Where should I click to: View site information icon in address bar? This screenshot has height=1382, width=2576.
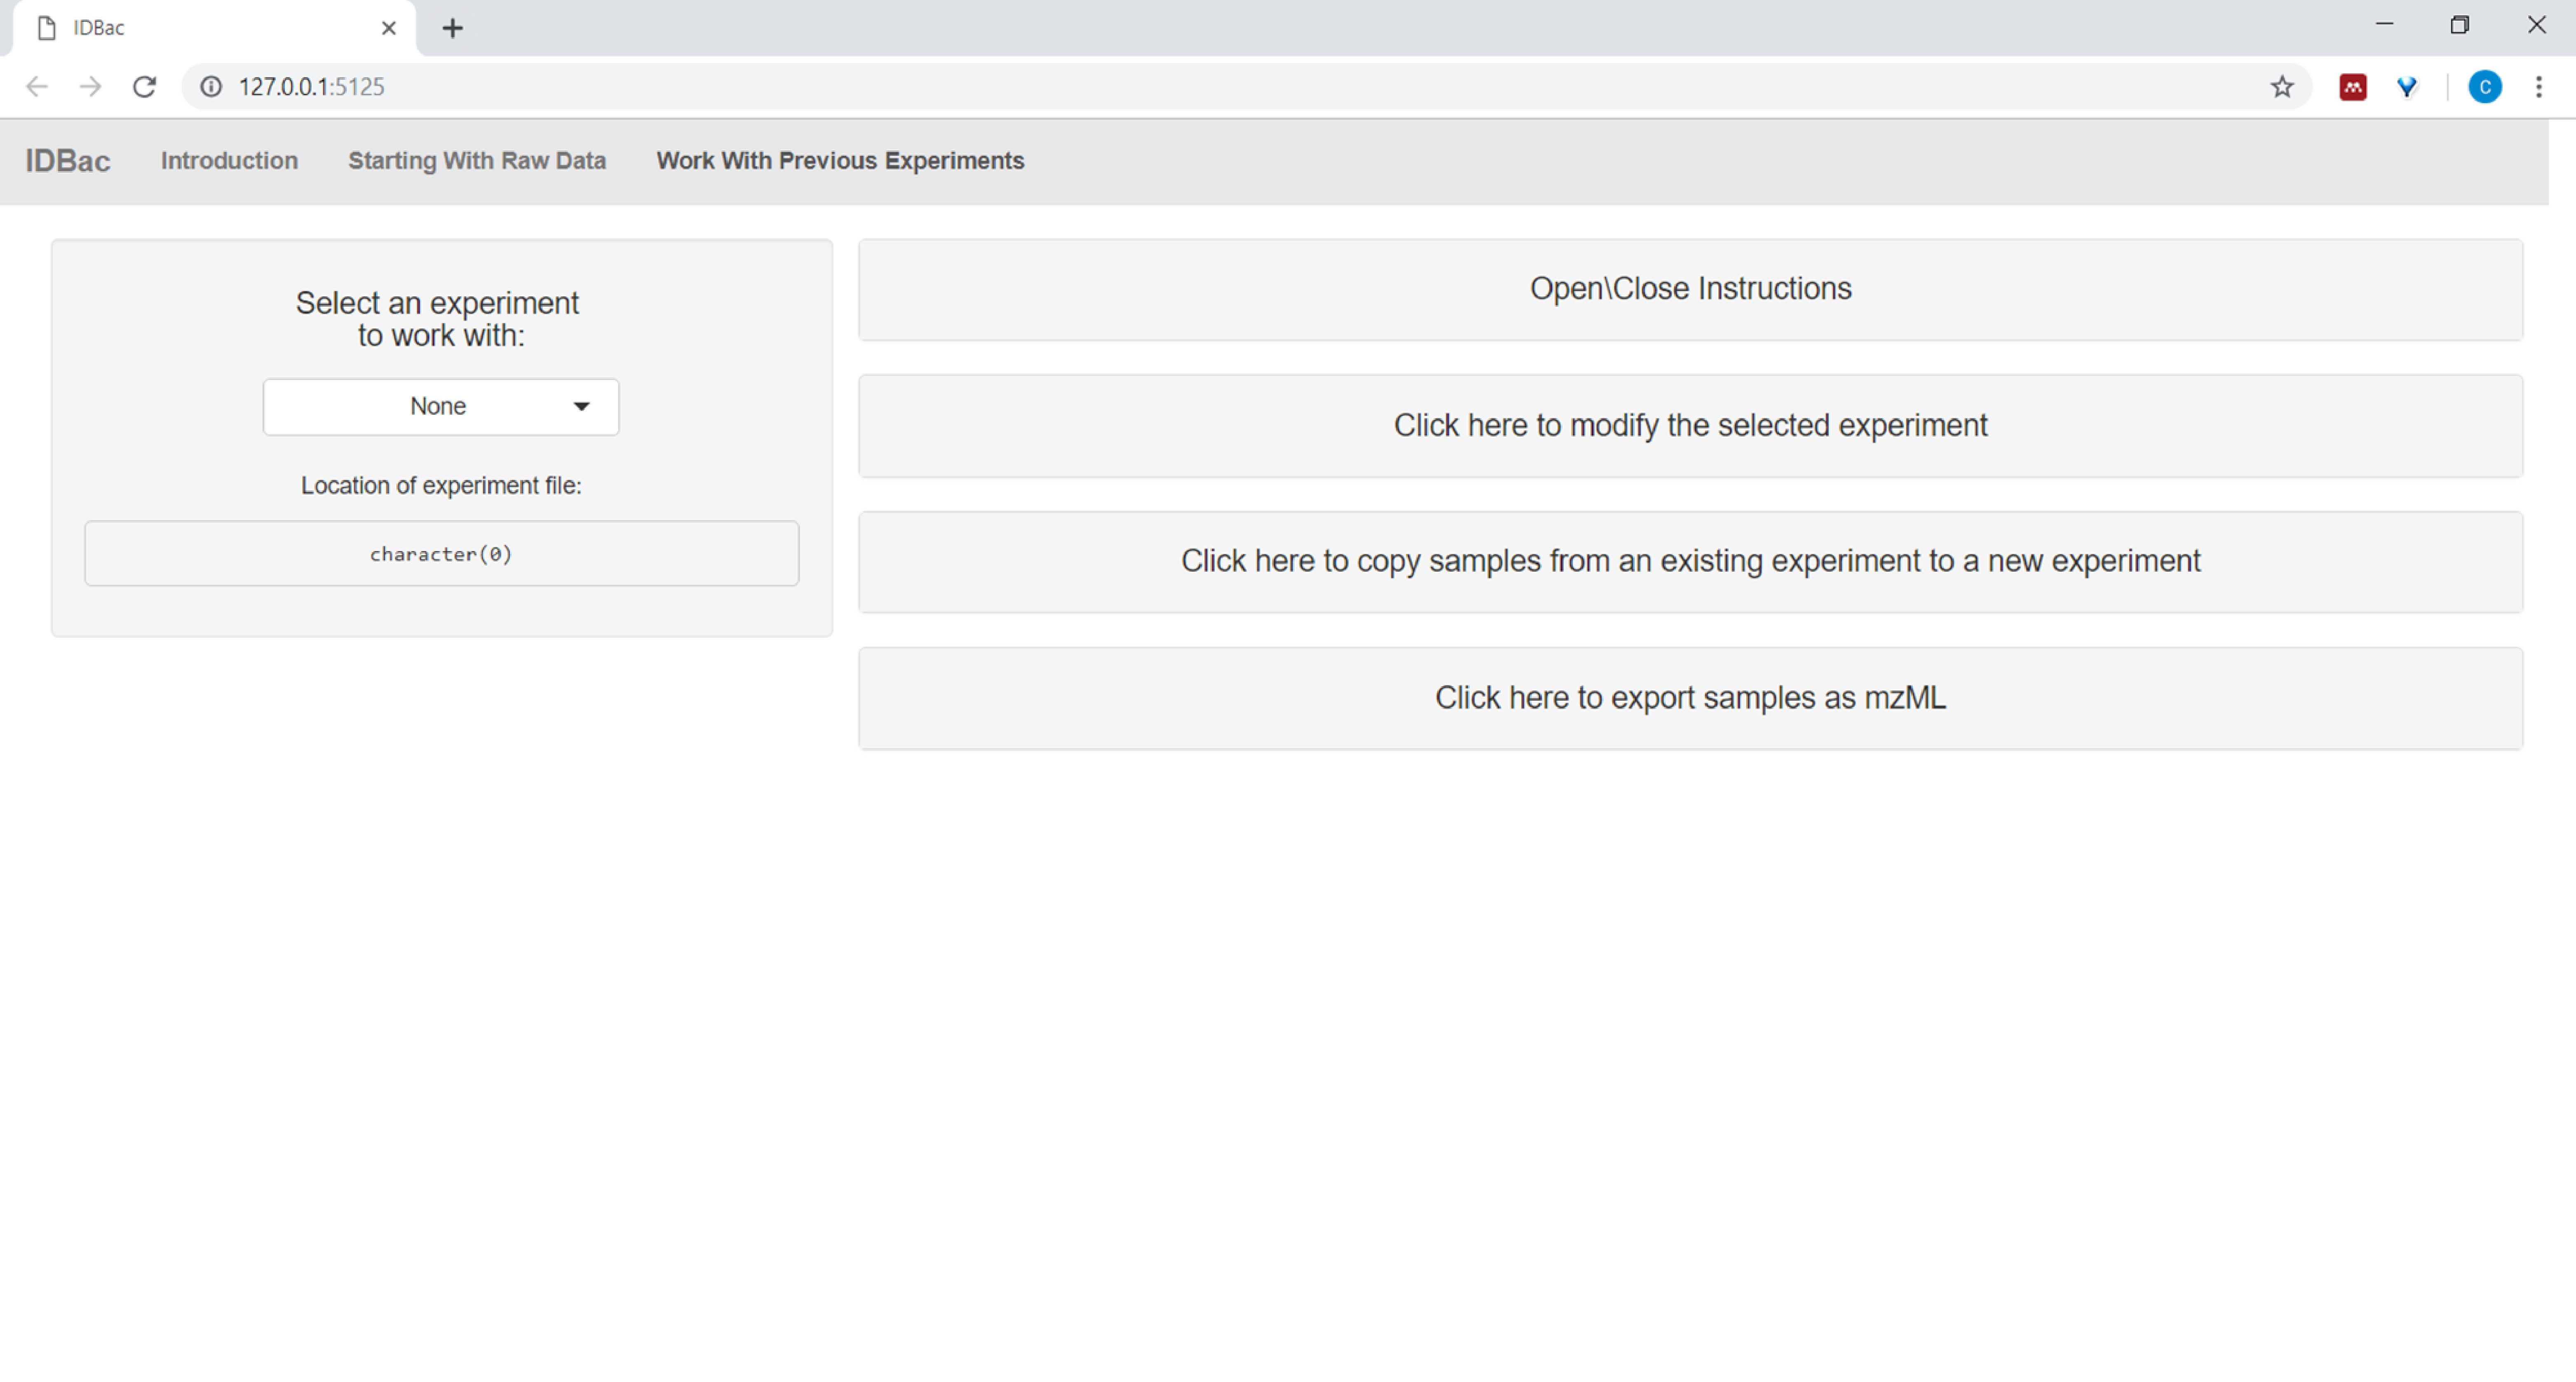(x=211, y=87)
